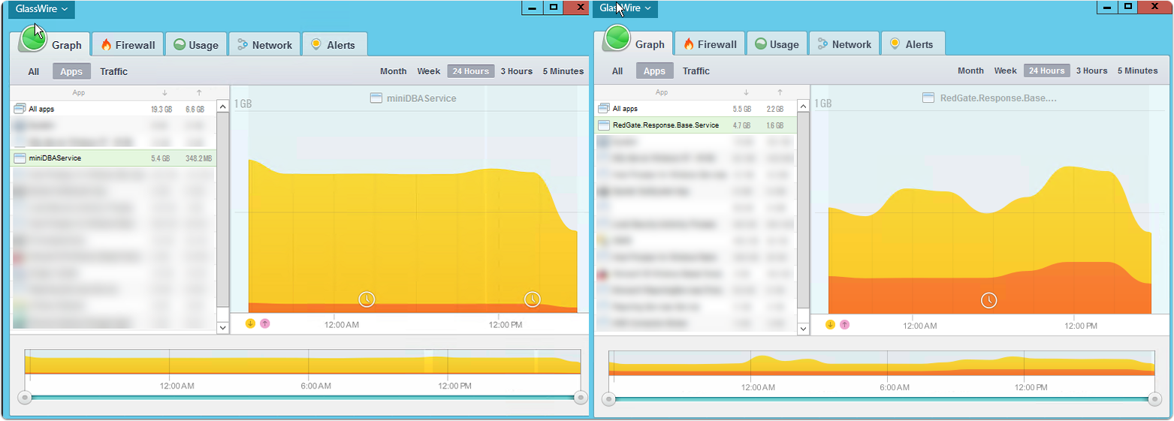Show Traffic view in left window
This screenshot has height=421, width=1174.
114,72
